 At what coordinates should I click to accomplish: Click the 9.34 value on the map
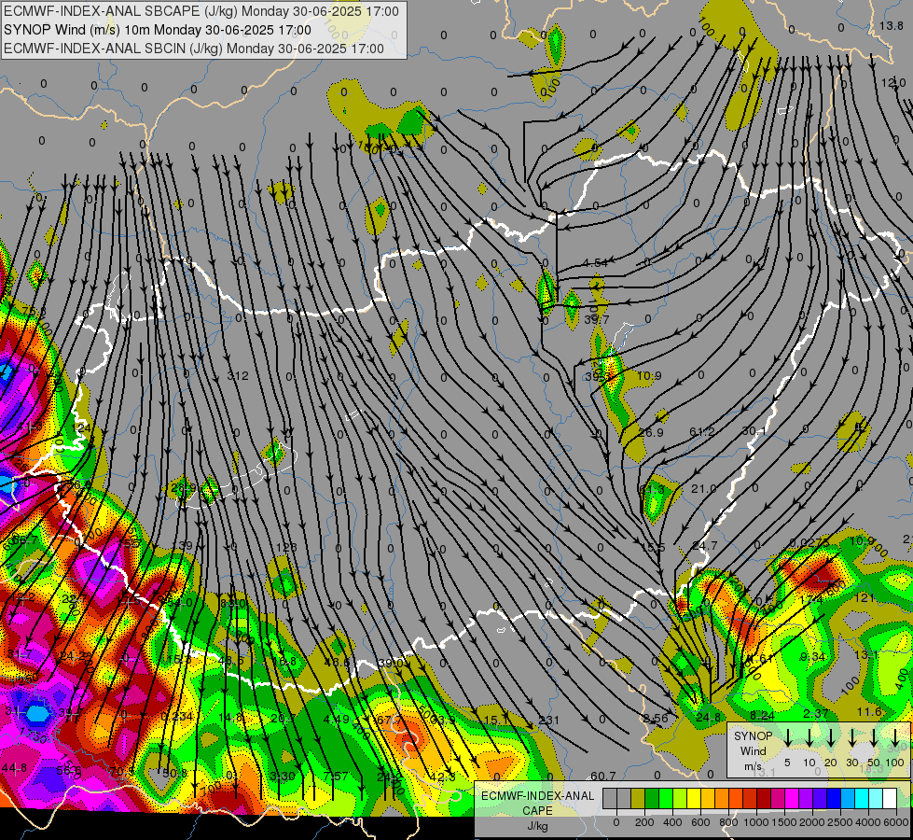(x=812, y=657)
